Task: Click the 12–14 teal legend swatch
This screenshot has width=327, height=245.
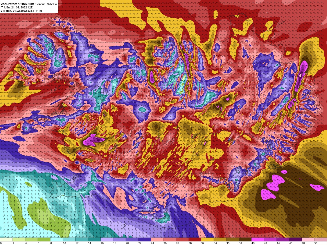Action: 82,240
